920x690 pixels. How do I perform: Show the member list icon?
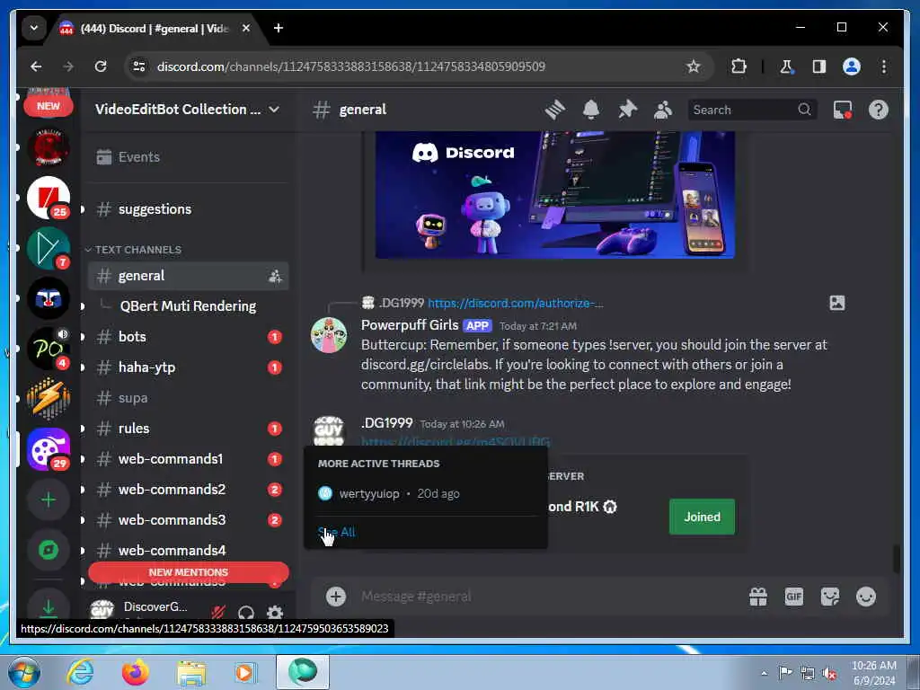(663, 110)
